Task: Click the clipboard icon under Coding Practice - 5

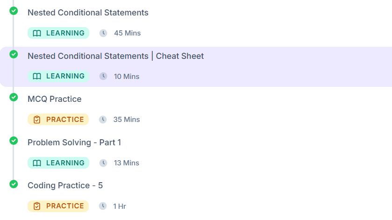Action: [37, 206]
